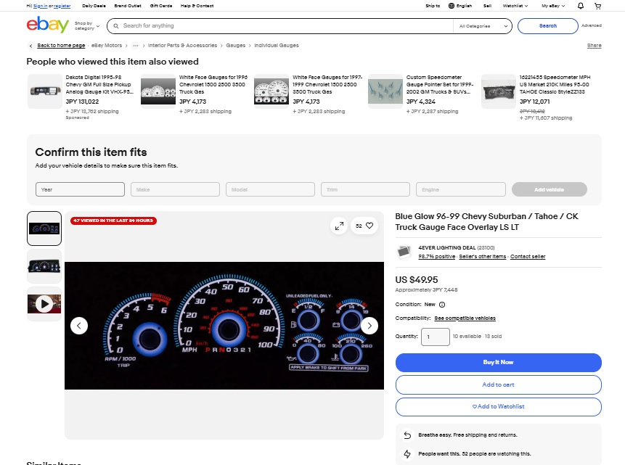Open the Year vehicle dropdown
625x465 pixels.
pyautogui.click(x=80, y=189)
